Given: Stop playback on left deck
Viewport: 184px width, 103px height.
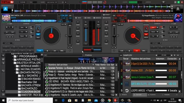Looking at the screenshot, I should pos(47,51).
